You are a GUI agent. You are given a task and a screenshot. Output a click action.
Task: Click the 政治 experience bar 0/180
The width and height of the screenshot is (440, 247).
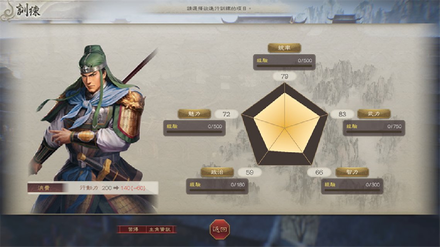click(x=217, y=186)
